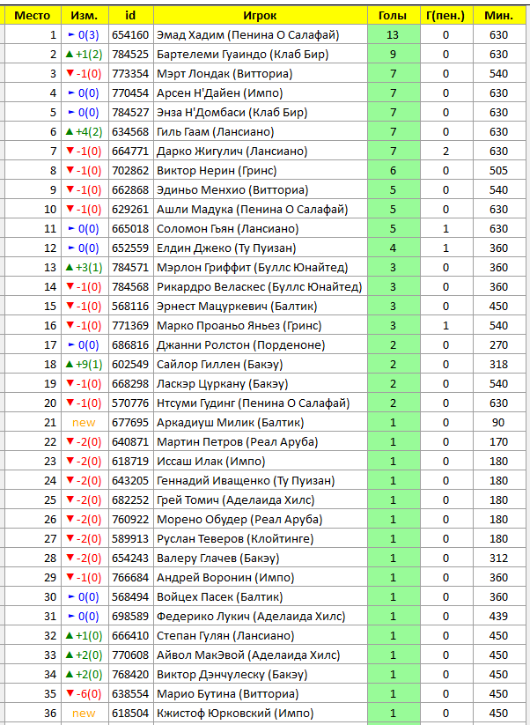The image size is (530, 725).
Task: Select id cell 629261
Action: pyautogui.click(x=131, y=210)
